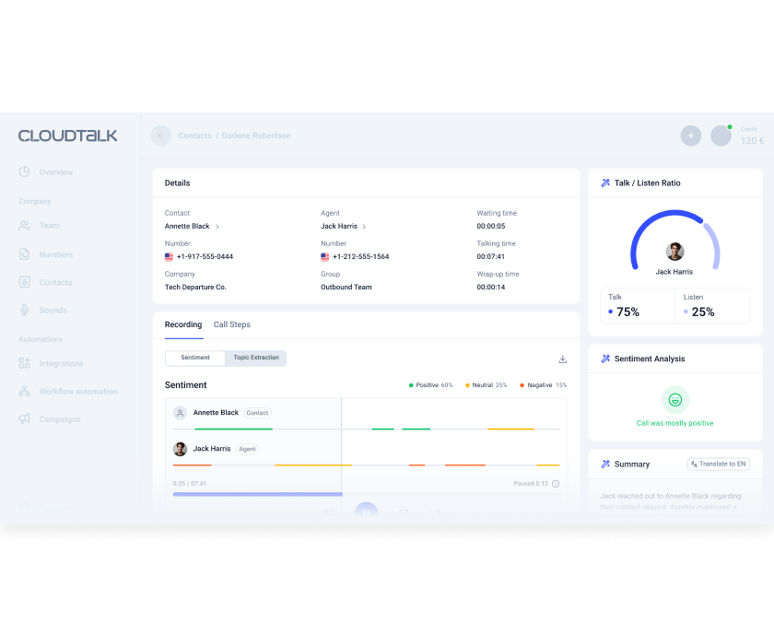
Task: Click the plus button in header
Action: point(690,135)
